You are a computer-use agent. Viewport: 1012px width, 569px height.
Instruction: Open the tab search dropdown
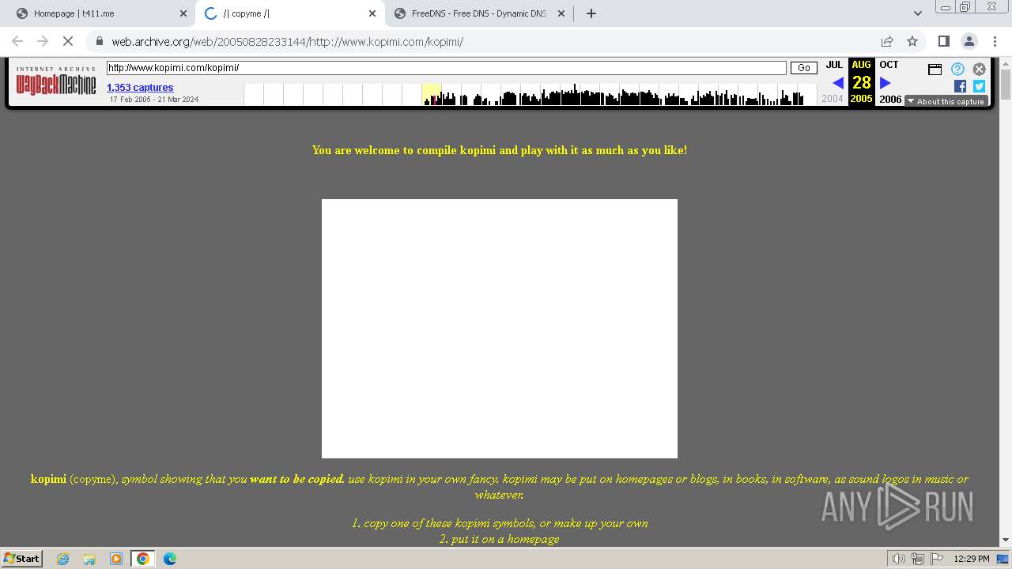click(918, 13)
